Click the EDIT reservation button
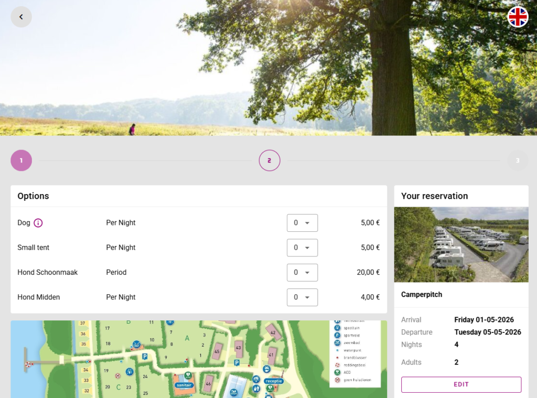Viewport: 537px width, 398px height. (x=461, y=384)
